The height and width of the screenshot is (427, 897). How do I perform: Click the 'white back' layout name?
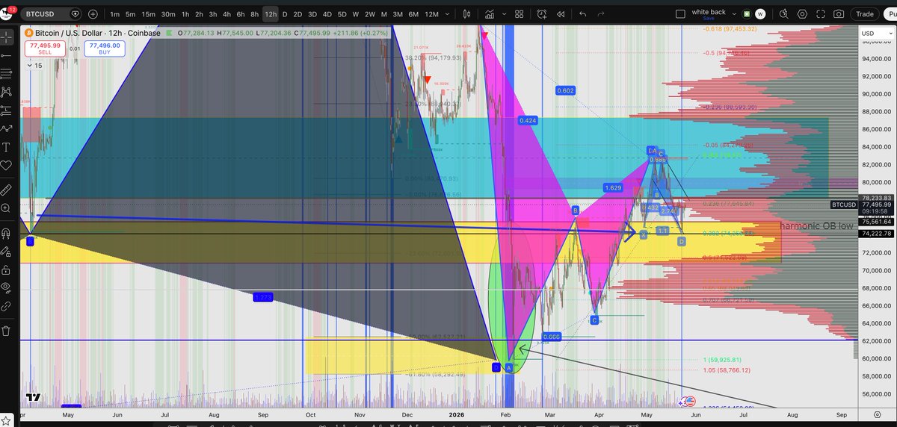pyautogui.click(x=708, y=12)
